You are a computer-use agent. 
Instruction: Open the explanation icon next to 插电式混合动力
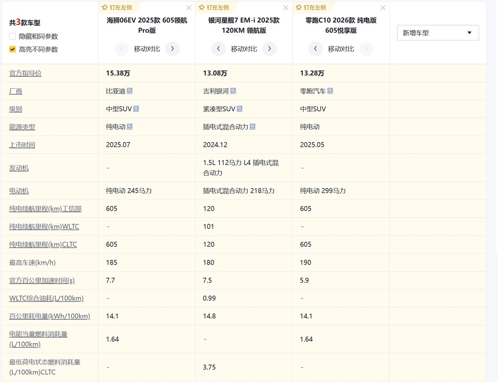click(x=253, y=126)
